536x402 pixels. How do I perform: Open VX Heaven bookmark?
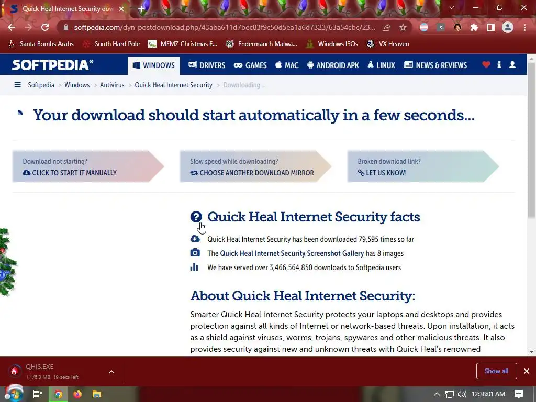[388, 44]
